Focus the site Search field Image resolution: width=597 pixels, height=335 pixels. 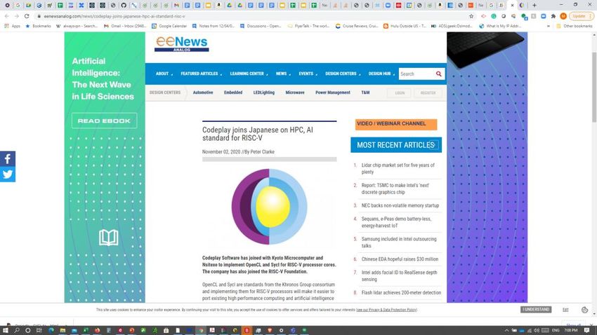point(416,74)
